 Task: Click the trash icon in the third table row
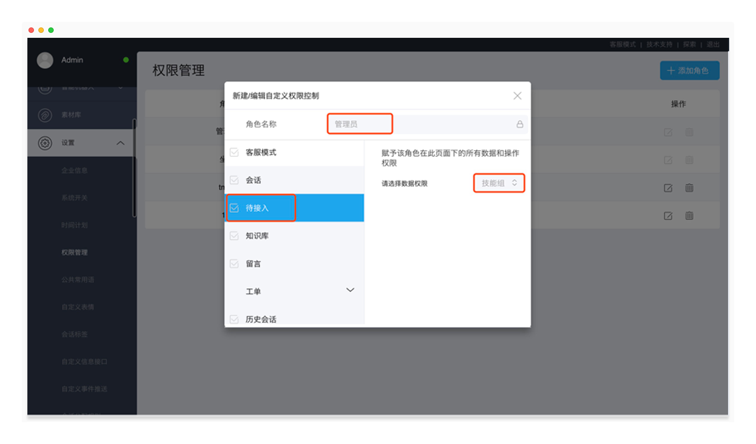coord(689,187)
